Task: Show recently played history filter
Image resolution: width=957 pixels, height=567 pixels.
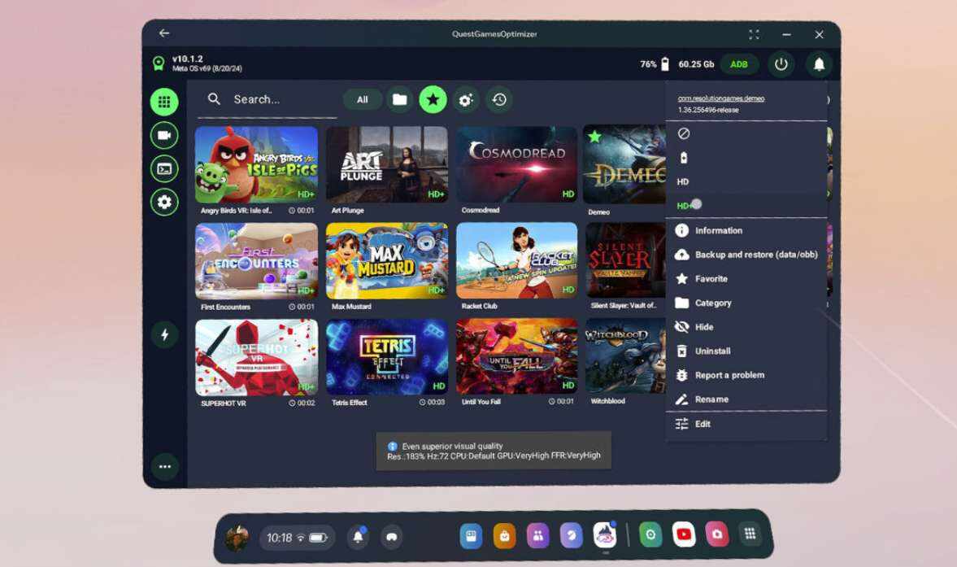Action: [499, 99]
